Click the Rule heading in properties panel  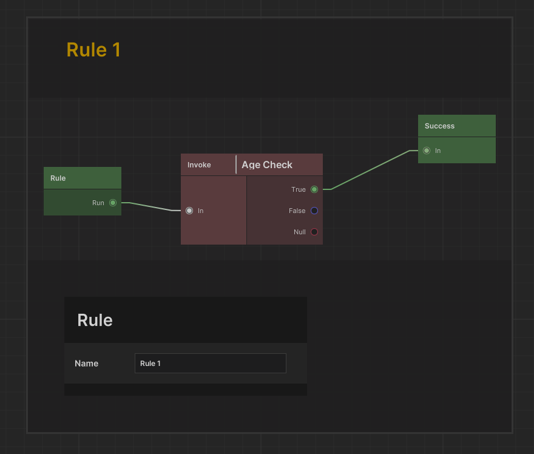(x=95, y=320)
